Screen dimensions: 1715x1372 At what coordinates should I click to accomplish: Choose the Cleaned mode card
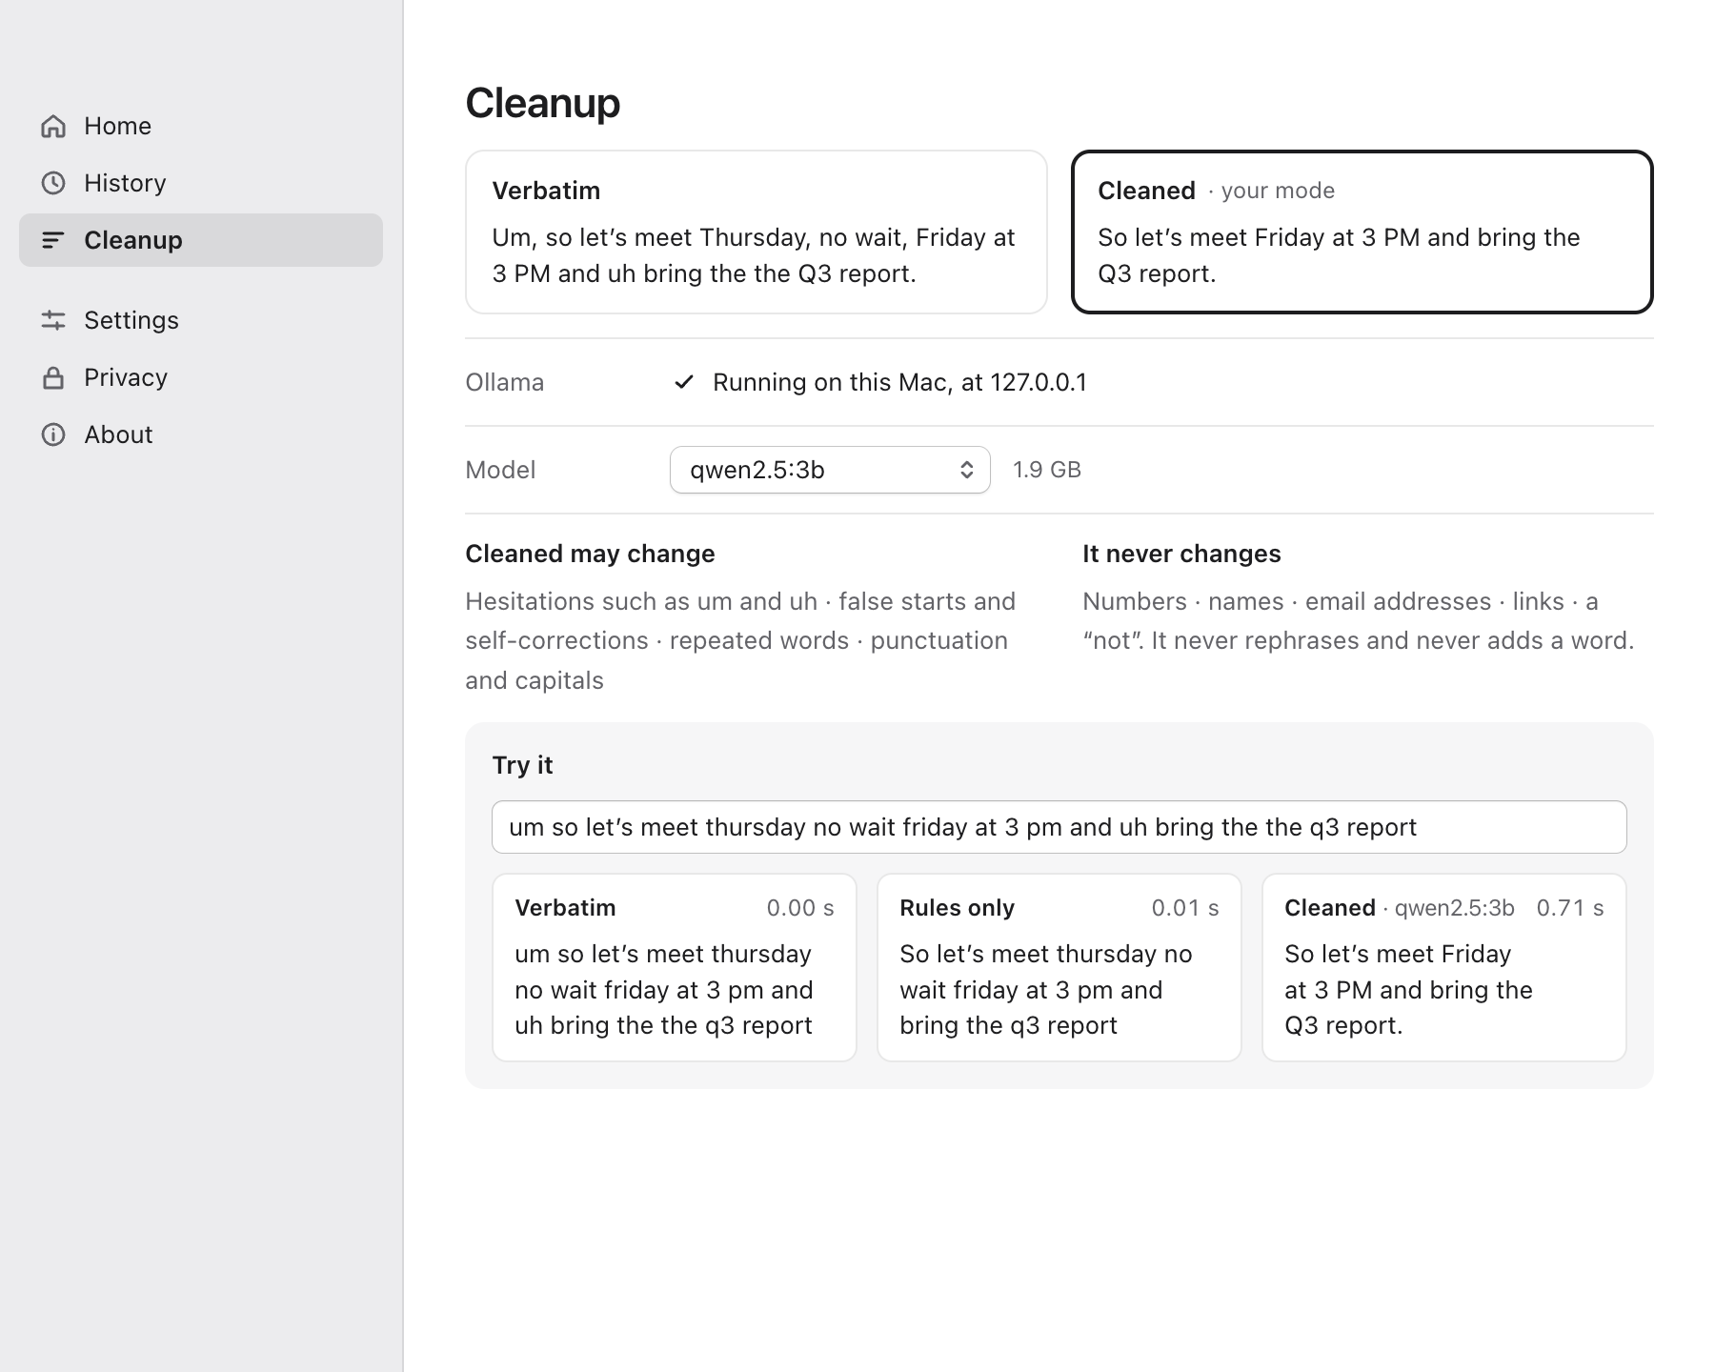pyautogui.click(x=1362, y=232)
